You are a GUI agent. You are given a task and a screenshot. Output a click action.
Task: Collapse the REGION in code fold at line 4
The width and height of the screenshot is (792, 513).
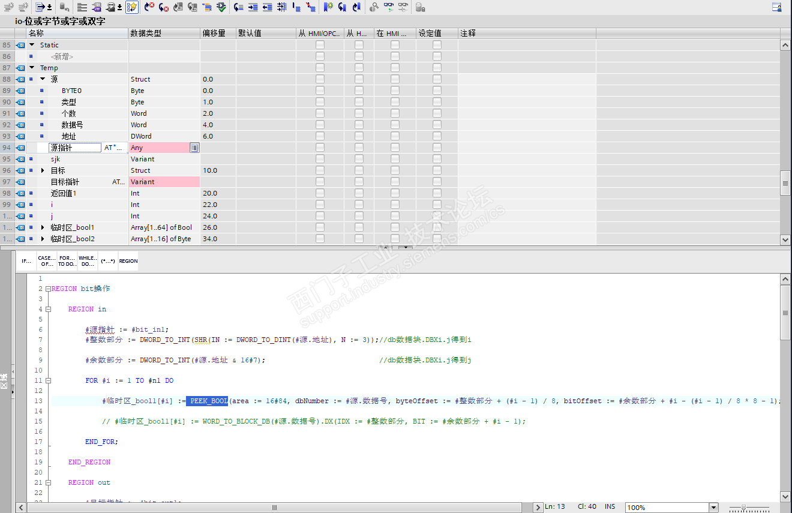tap(48, 309)
